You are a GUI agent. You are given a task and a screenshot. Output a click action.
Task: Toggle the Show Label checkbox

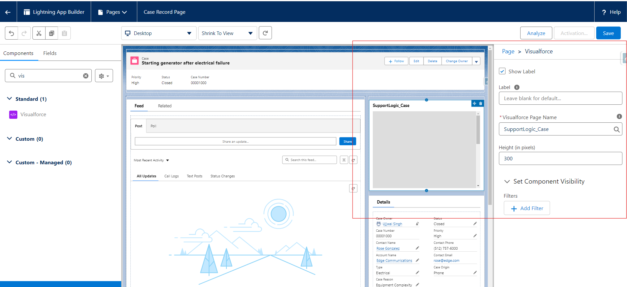pyautogui.click(x=502, y=71)
